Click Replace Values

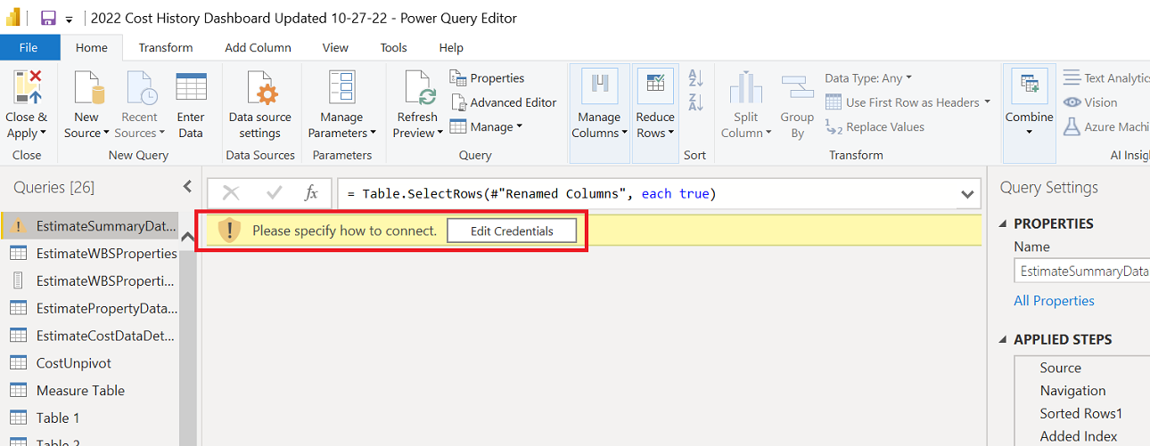875,127
